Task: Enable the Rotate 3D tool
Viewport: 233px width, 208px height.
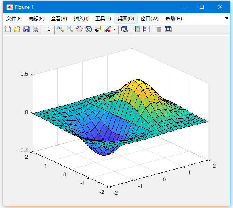Action: [x=89, y=29]
